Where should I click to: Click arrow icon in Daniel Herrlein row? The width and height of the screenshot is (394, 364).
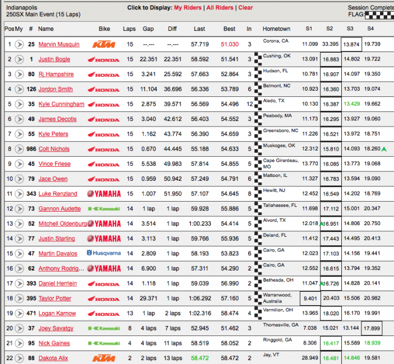19,283
